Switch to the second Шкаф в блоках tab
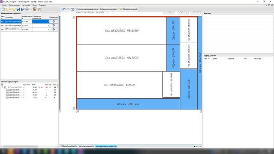Viewport: 274px width, 154px height. [86, 146]
